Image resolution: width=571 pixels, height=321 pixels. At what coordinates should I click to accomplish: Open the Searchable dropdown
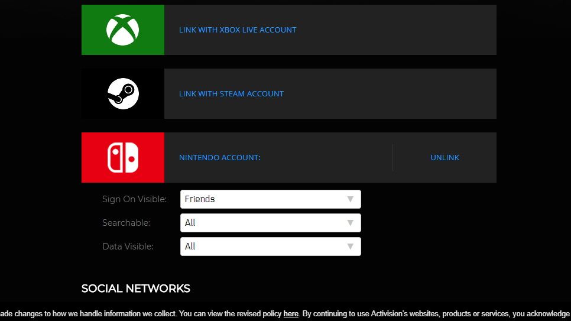tap(271, 223)
